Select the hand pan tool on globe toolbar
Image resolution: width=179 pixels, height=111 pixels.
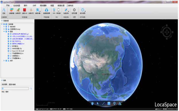[x=92, y=104]
